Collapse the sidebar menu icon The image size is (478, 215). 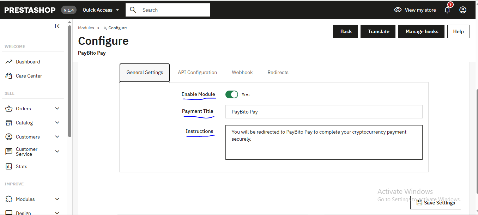57,26
